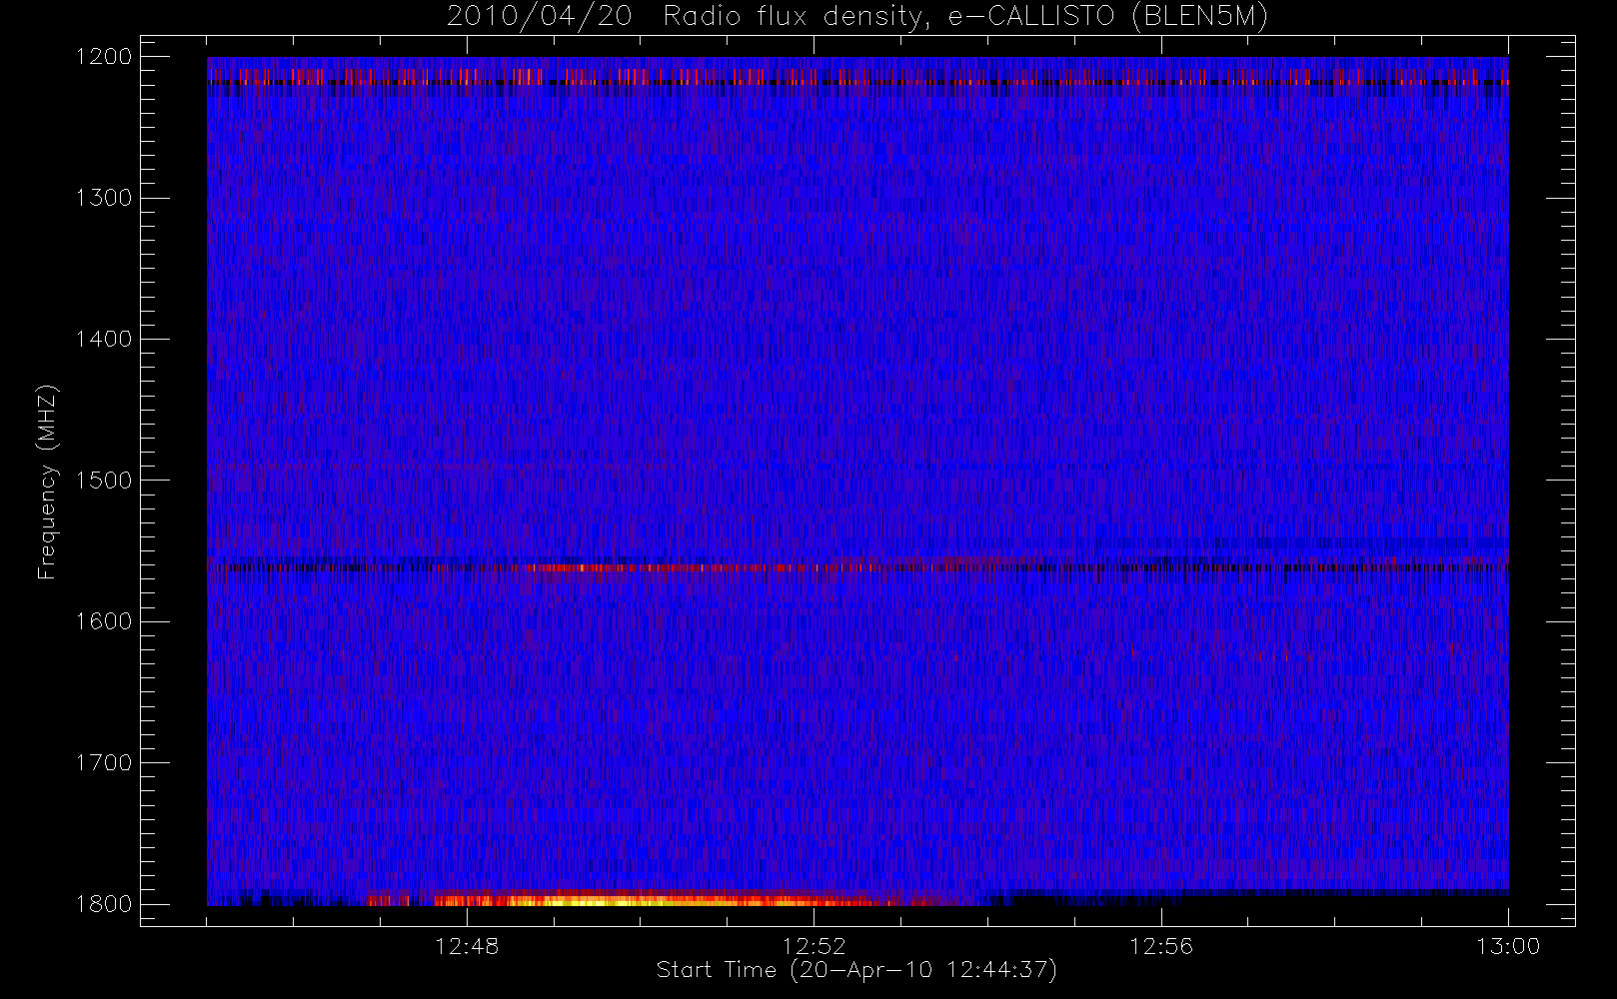This screenshot has height=999, width=1617.
Task: Click the plot title 'Radio flux density, e-CALLISTO (BLEN5M)'
Action: [965, 17]
